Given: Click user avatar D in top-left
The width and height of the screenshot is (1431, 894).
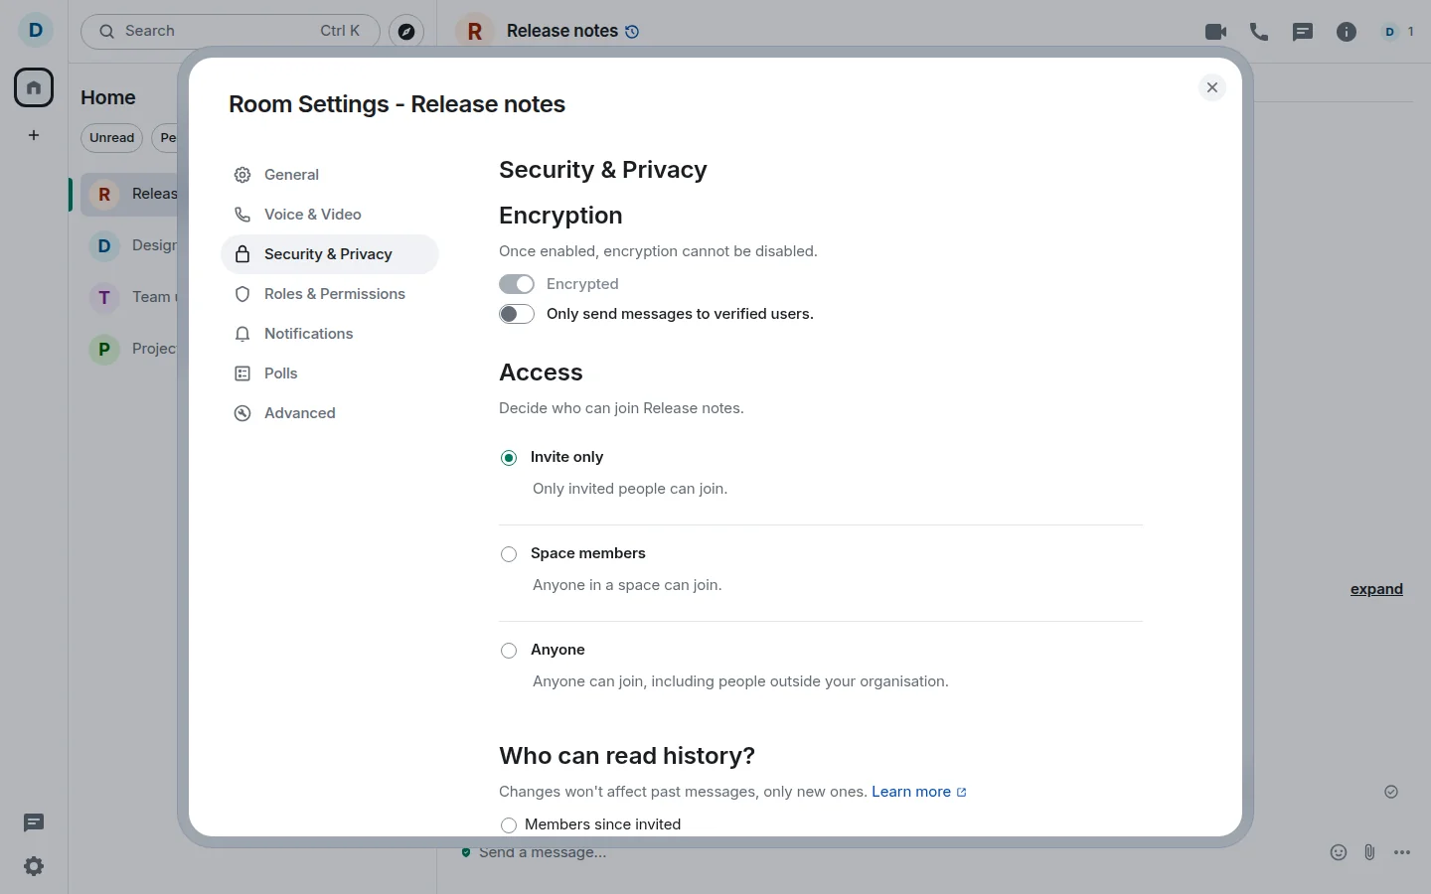Looking at the screenshot, I should coord(36,31).
